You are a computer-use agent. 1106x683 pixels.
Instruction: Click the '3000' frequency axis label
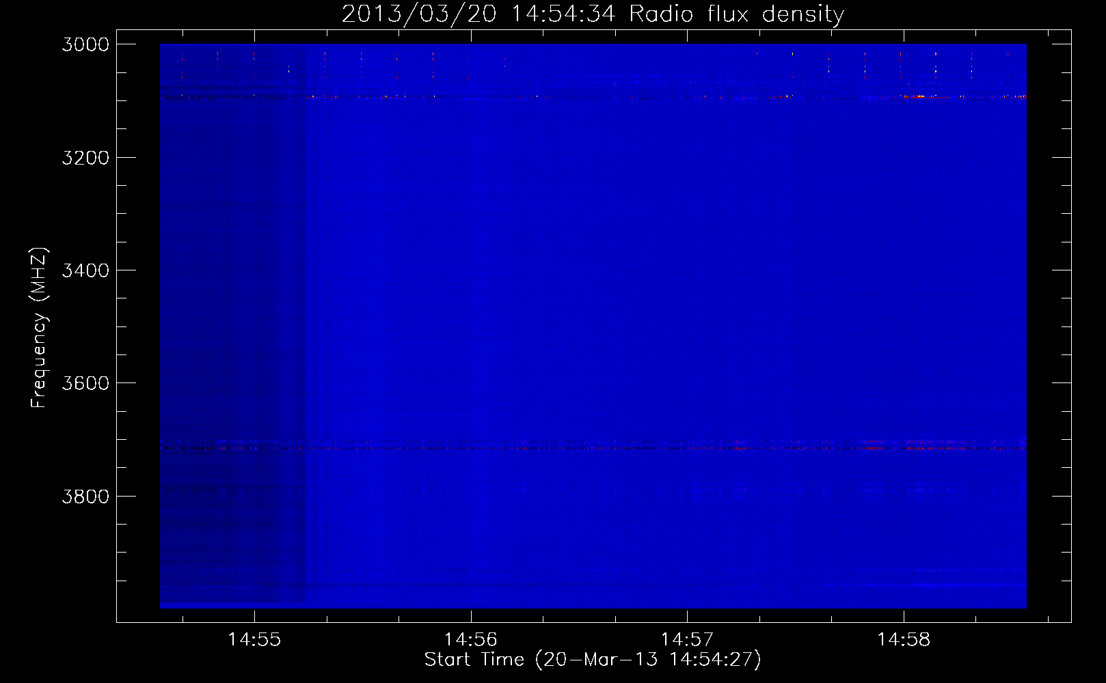(85, 44)
